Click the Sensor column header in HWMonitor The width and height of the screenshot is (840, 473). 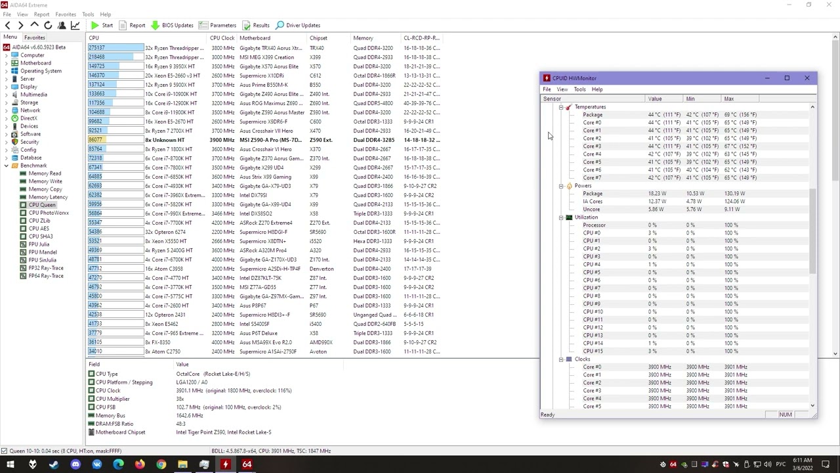tap(593, 99)
